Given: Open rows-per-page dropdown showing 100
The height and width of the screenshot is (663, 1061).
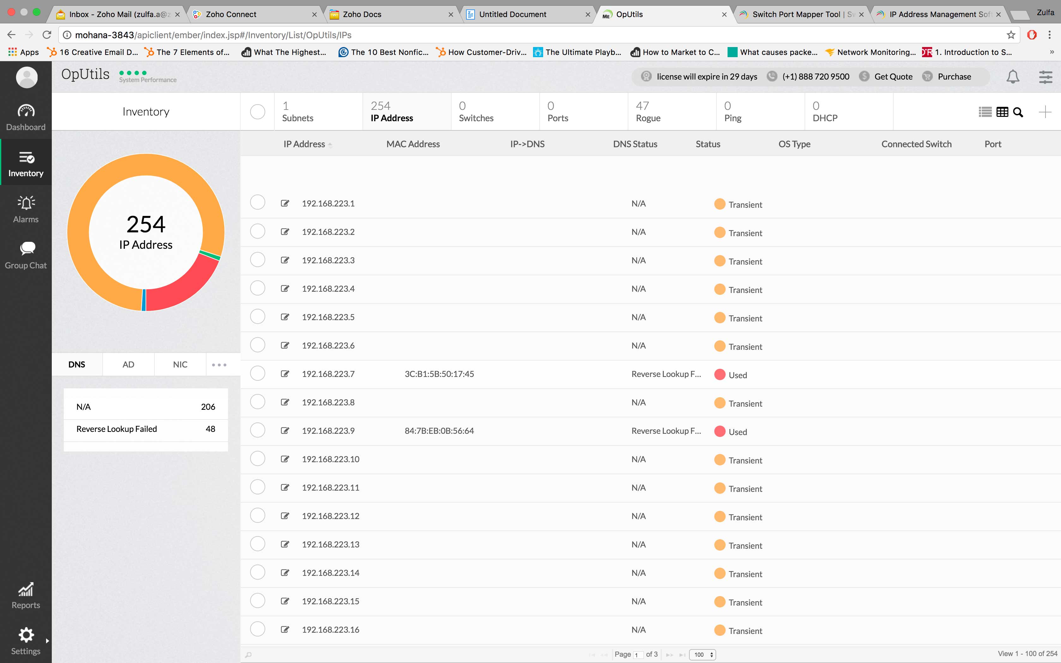Looking at the screenshot, I should (702, 654).
